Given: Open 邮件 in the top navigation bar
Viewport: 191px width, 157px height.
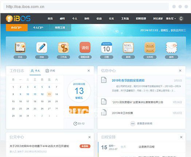Looking at the screenshot, I should pyautogui.click(x=62, y=19).
